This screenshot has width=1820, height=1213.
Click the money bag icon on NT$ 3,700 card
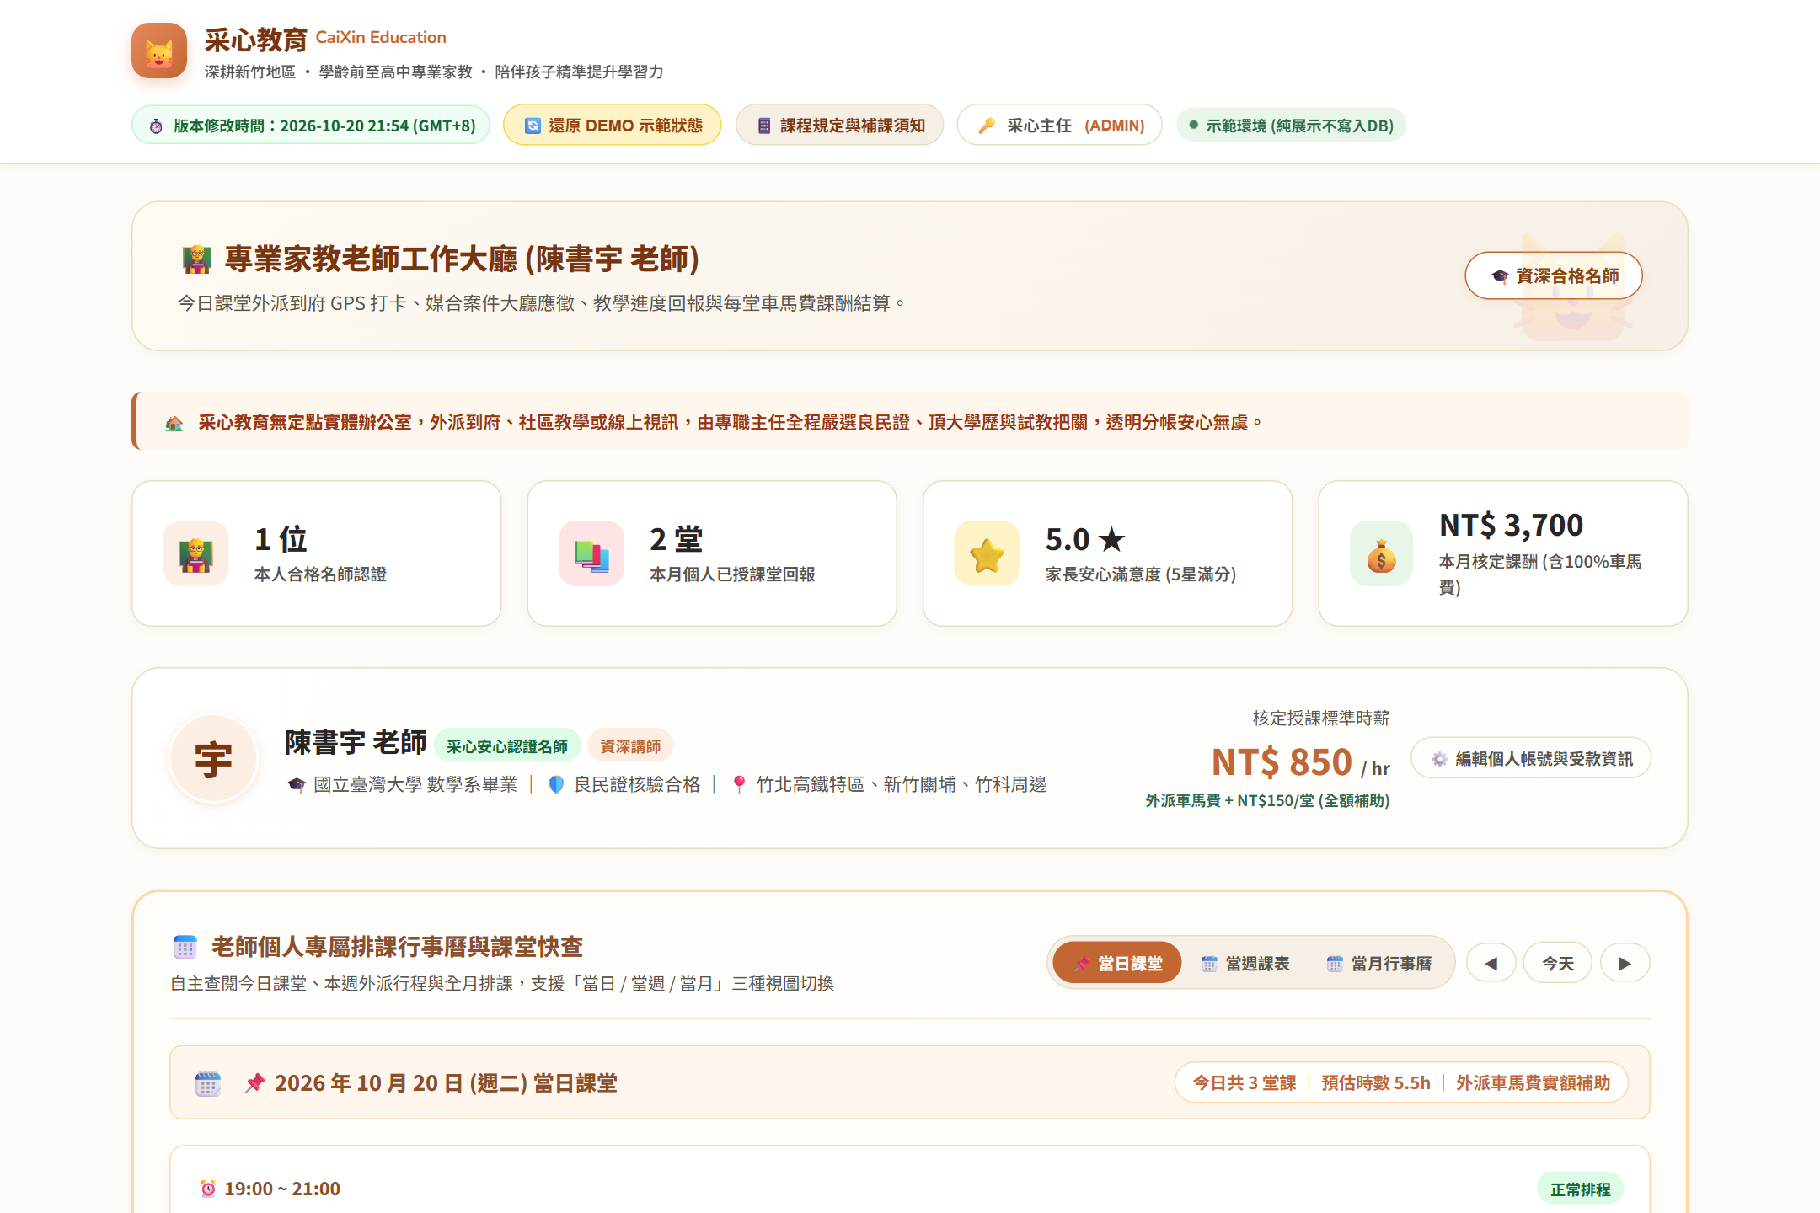click(1382, 553)
